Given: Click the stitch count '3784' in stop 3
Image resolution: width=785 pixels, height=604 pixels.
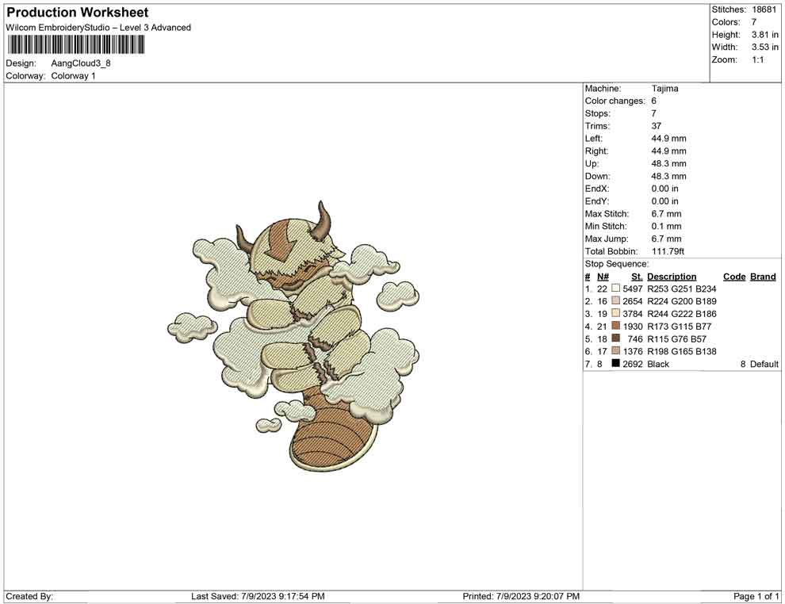Looking at the screenshot, I should pos(633,314).
